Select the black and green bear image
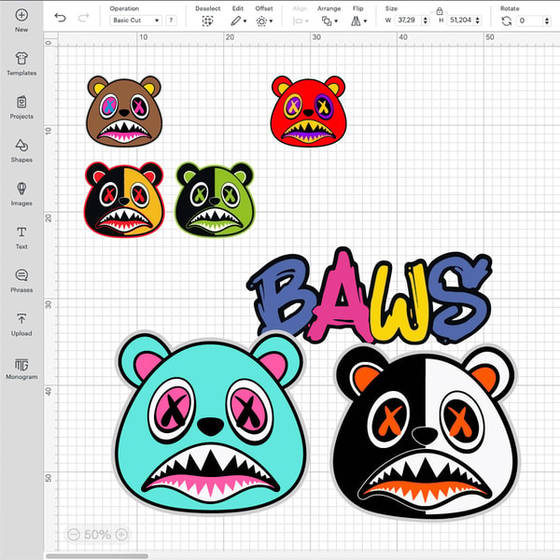The width and height of the screenshot is (560, 560). click(x=215, y=200)
